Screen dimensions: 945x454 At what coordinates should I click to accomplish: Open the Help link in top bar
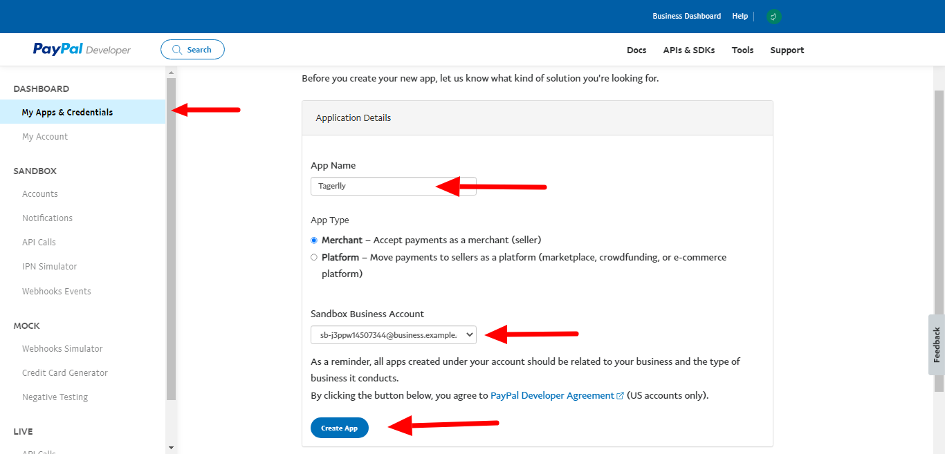740,17
